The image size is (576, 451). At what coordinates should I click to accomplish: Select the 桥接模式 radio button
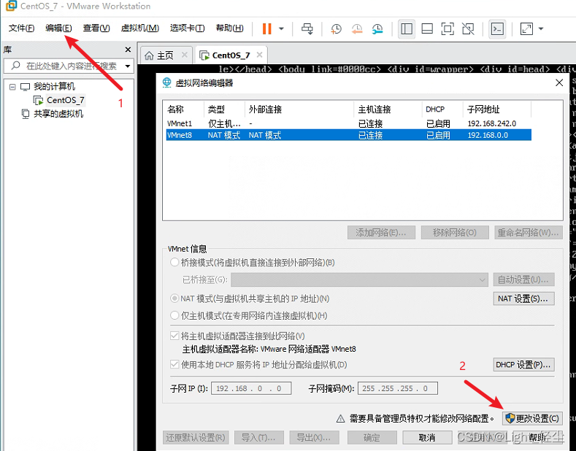click(x=174, y=263)
